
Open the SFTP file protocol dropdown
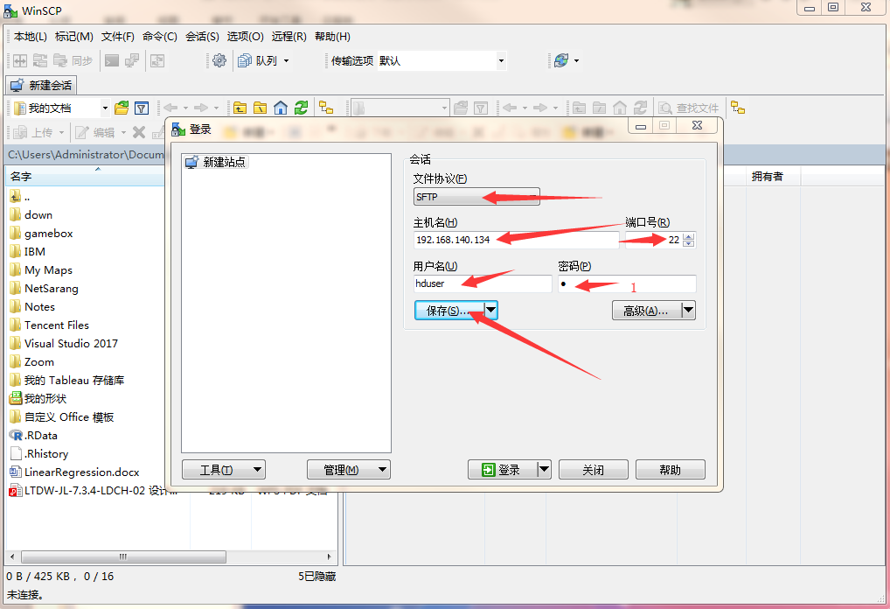coord(476,196)
